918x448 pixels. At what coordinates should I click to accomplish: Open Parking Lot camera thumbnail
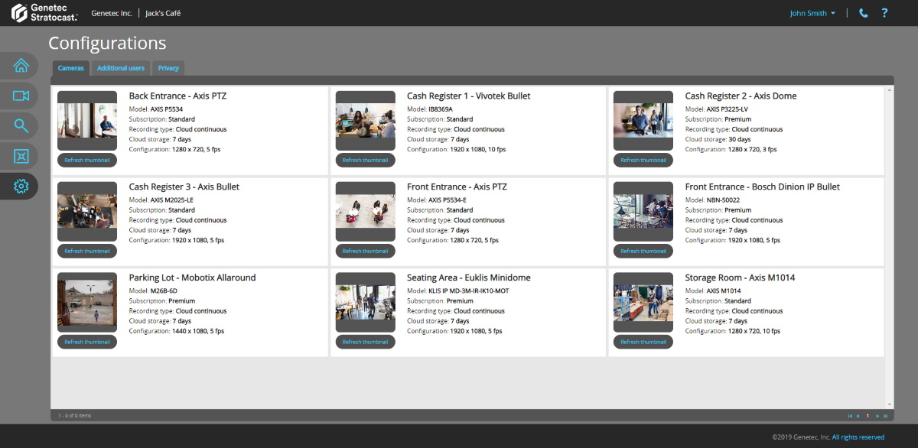pos(87,303)
